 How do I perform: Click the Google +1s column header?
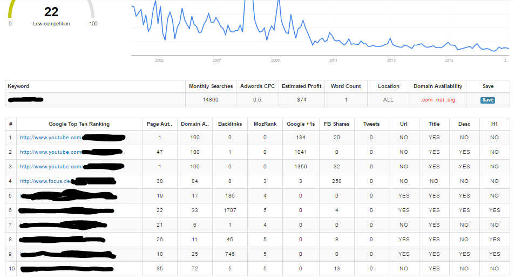click(301, 124)
